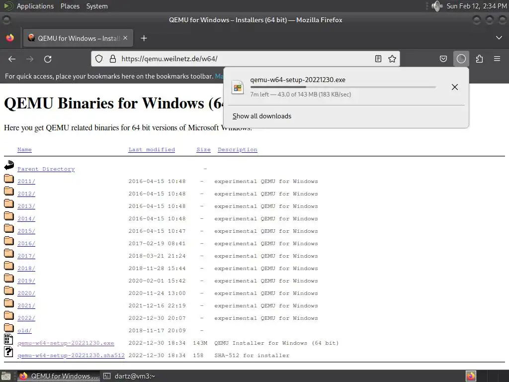Open the 2014/ folder link
Image resolution: width=509 pixels, height=382 pixels.
point(26,219)
